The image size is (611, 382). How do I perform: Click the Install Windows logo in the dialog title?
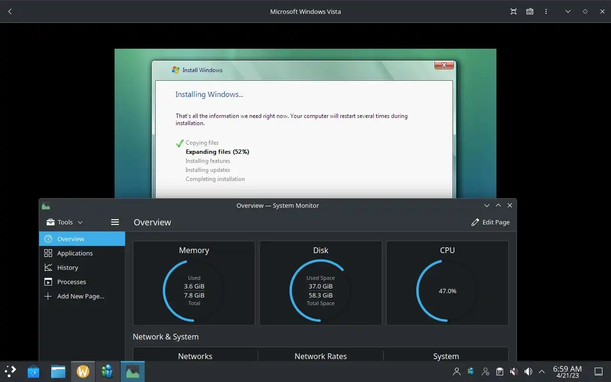176,70
